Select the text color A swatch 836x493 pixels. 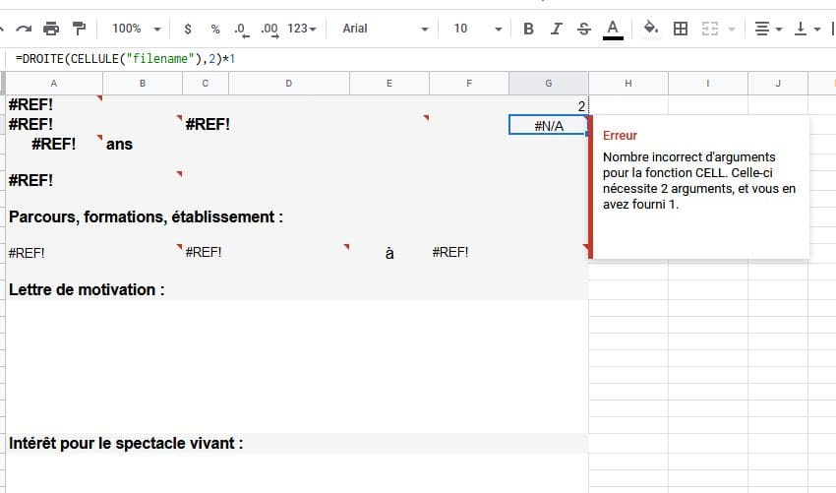[x=614, y=29]
